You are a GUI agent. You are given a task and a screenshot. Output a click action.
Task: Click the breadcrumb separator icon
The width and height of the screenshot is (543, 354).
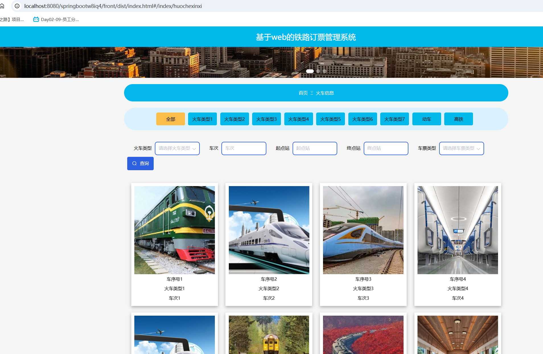pos(312,93)
